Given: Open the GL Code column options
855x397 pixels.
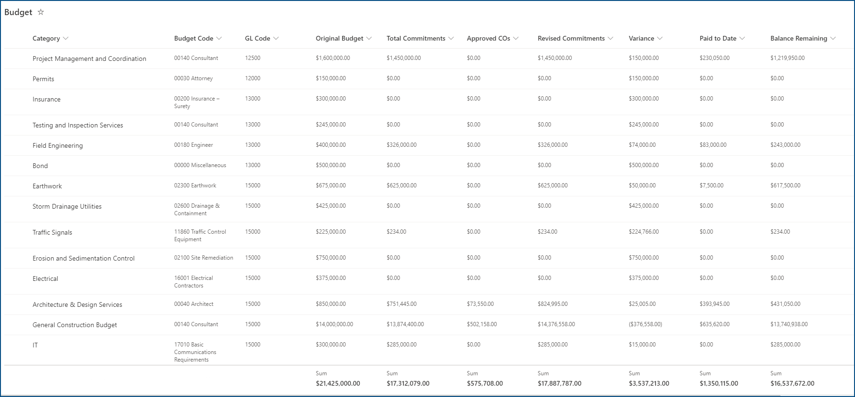Looking at the screenshot, I should click(276, 38).
